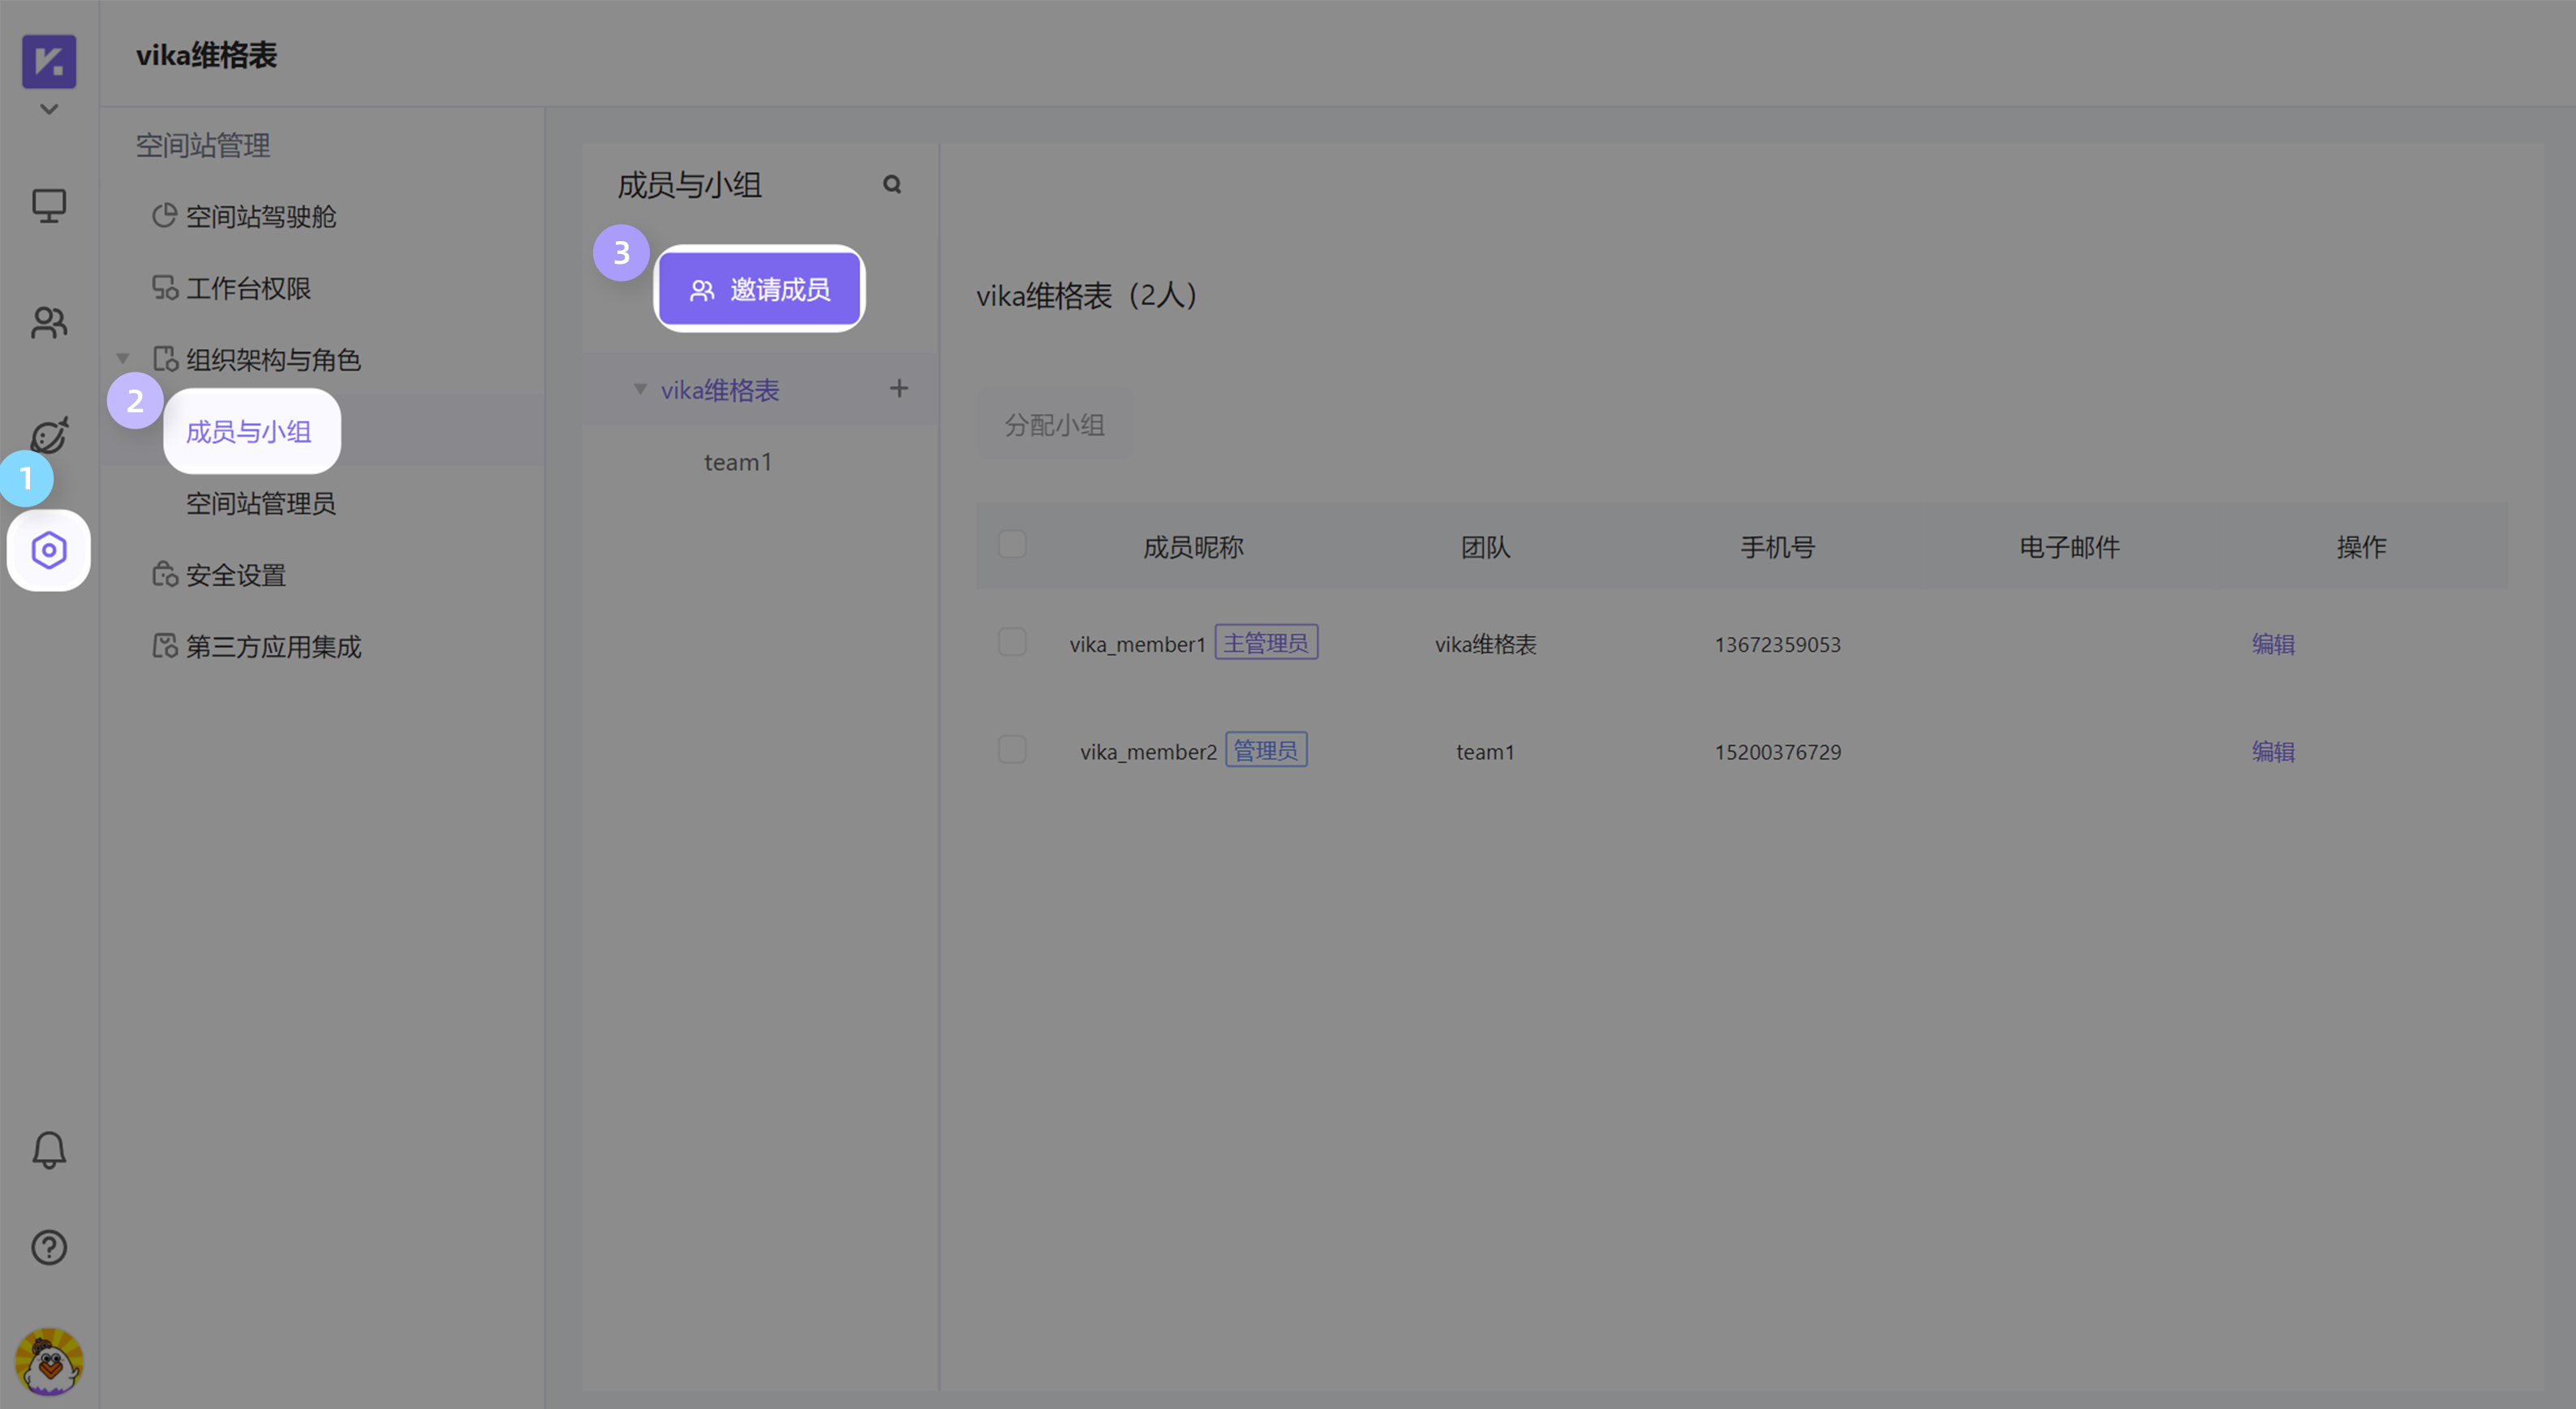Collapse the vika维格表 team tree node
2576x1409 pixels.
tap(641, 390)
